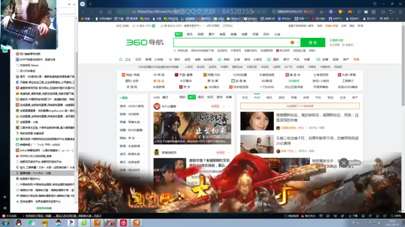
Task: Open the 唯品会 site link
Action: click(293, 75)
